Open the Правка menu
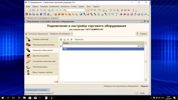Screen dimensions: 178x100 (35, 7)
